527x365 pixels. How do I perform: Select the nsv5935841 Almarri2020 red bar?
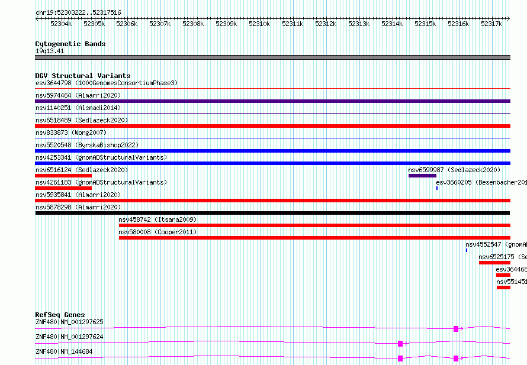[x=272, y=201]
